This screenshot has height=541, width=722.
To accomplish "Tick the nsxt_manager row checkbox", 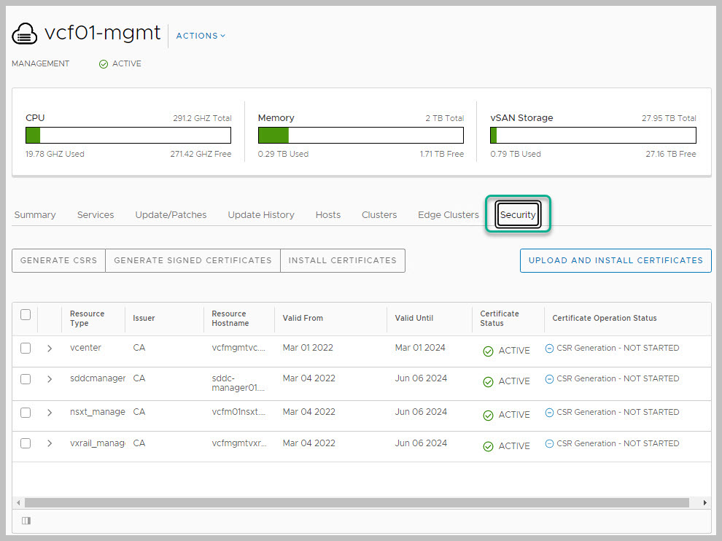I will click(26, 413).
